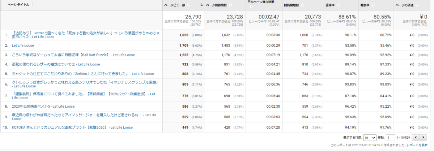Click the 移動 page number input field
The height and width of the screenshot is (151, 434).
click(390, 138)
